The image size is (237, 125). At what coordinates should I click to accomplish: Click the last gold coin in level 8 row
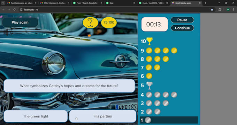coord(166,59)
